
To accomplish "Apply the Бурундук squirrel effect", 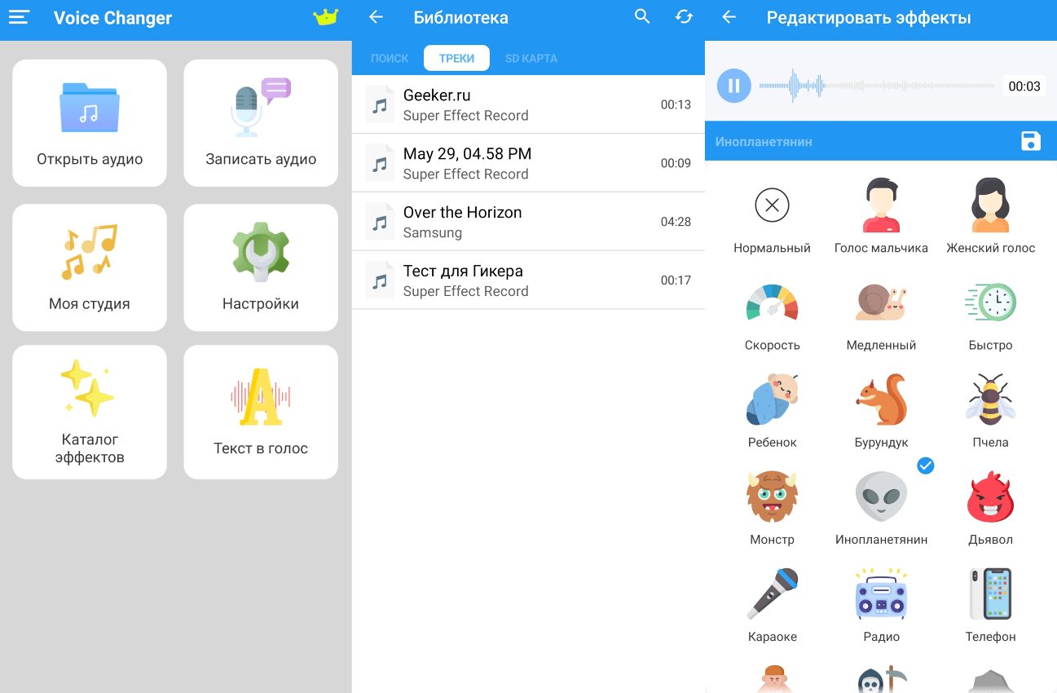I will [x=881, y=412].
